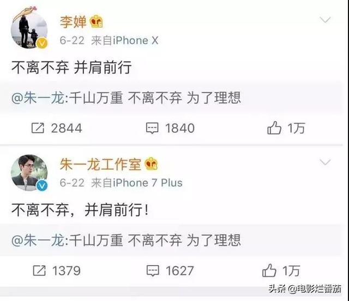Expand chevron menu on 朱一龙工作室 post
Viewport: 349px width, 301px height.
[325, 162]
